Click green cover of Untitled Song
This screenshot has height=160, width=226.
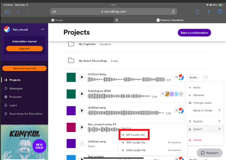[71, 77]
